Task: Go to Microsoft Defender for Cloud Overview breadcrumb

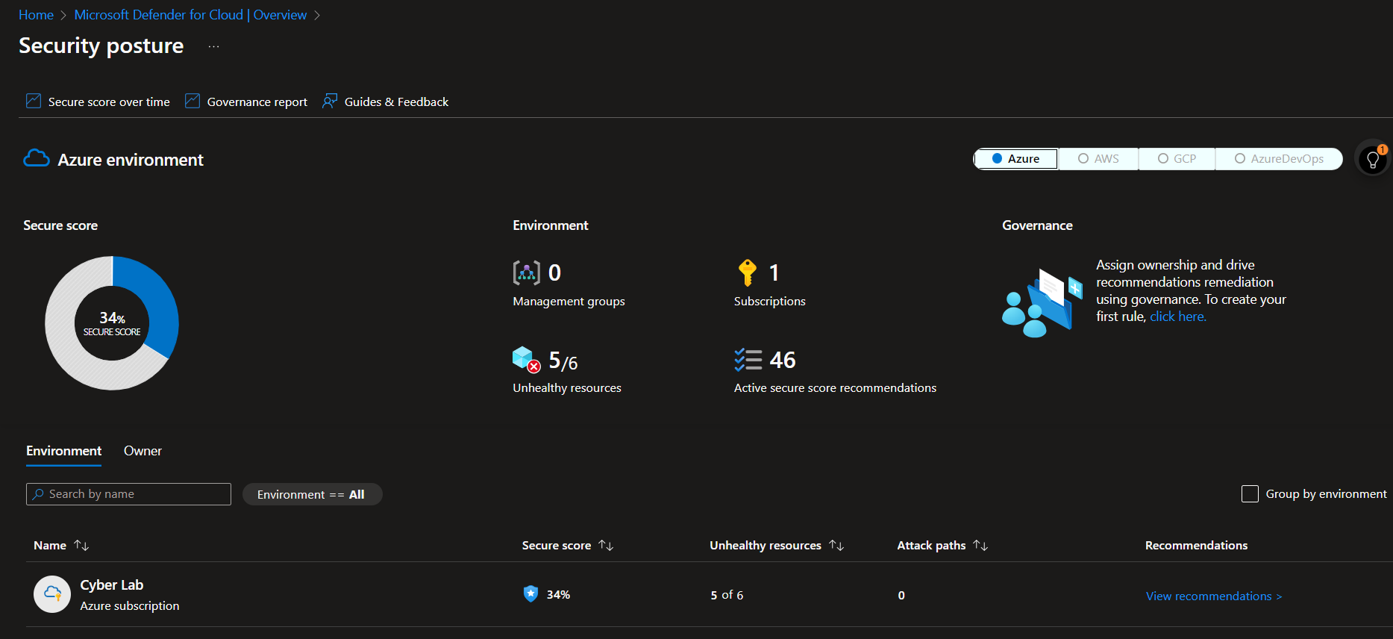Action: (190, 15)
